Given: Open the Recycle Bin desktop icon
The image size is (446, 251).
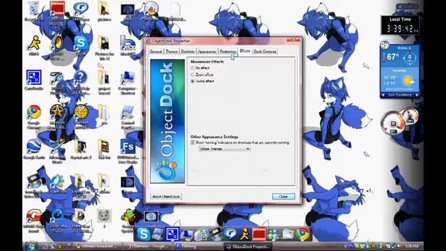Looking at the screenshot, I should (x=33, y=11).
